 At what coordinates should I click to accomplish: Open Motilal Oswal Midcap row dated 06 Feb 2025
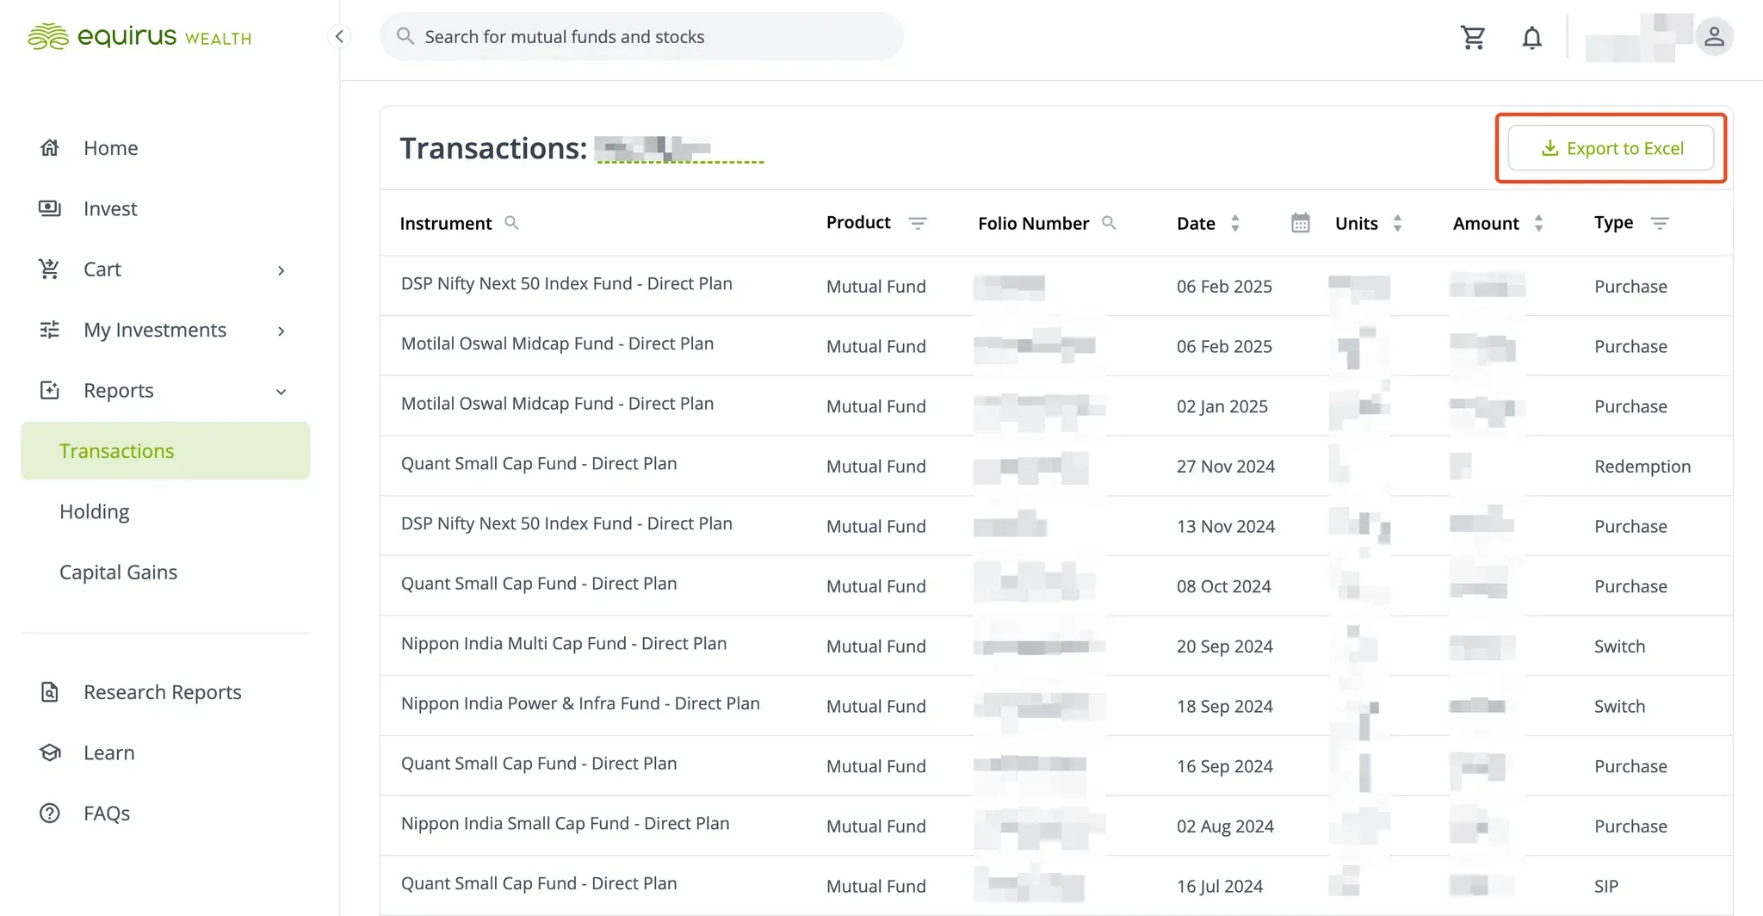(1056, 346)
